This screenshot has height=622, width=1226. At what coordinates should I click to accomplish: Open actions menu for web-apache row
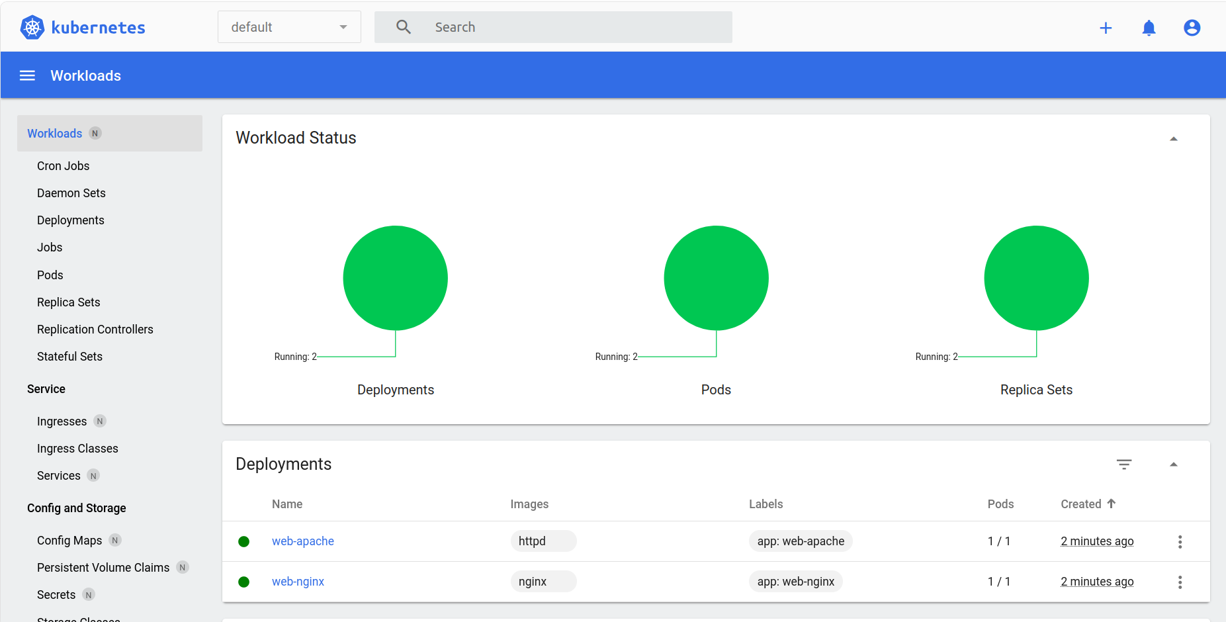[1180, 542]
